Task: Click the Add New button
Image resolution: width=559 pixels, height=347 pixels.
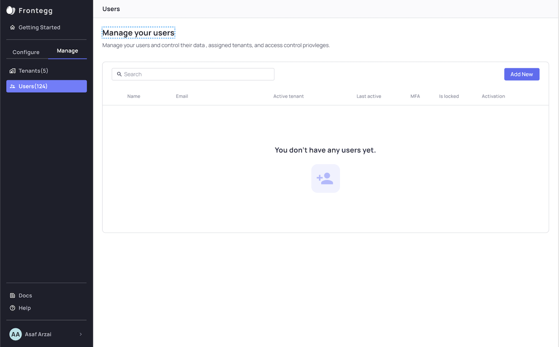Action: tap(522, 74)
